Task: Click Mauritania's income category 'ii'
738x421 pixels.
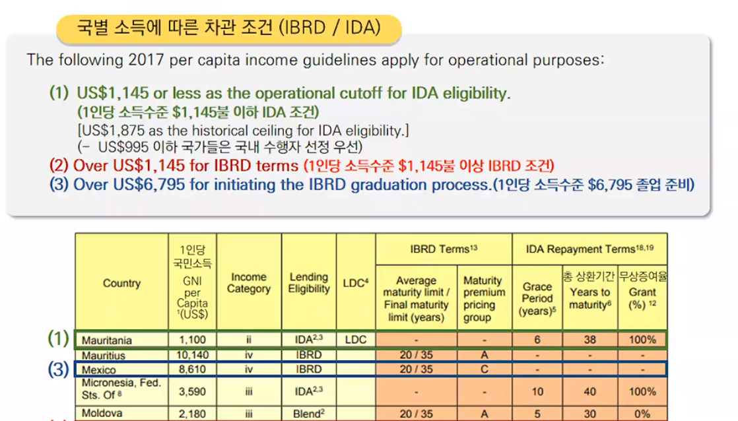Action: tap(248, 340)
